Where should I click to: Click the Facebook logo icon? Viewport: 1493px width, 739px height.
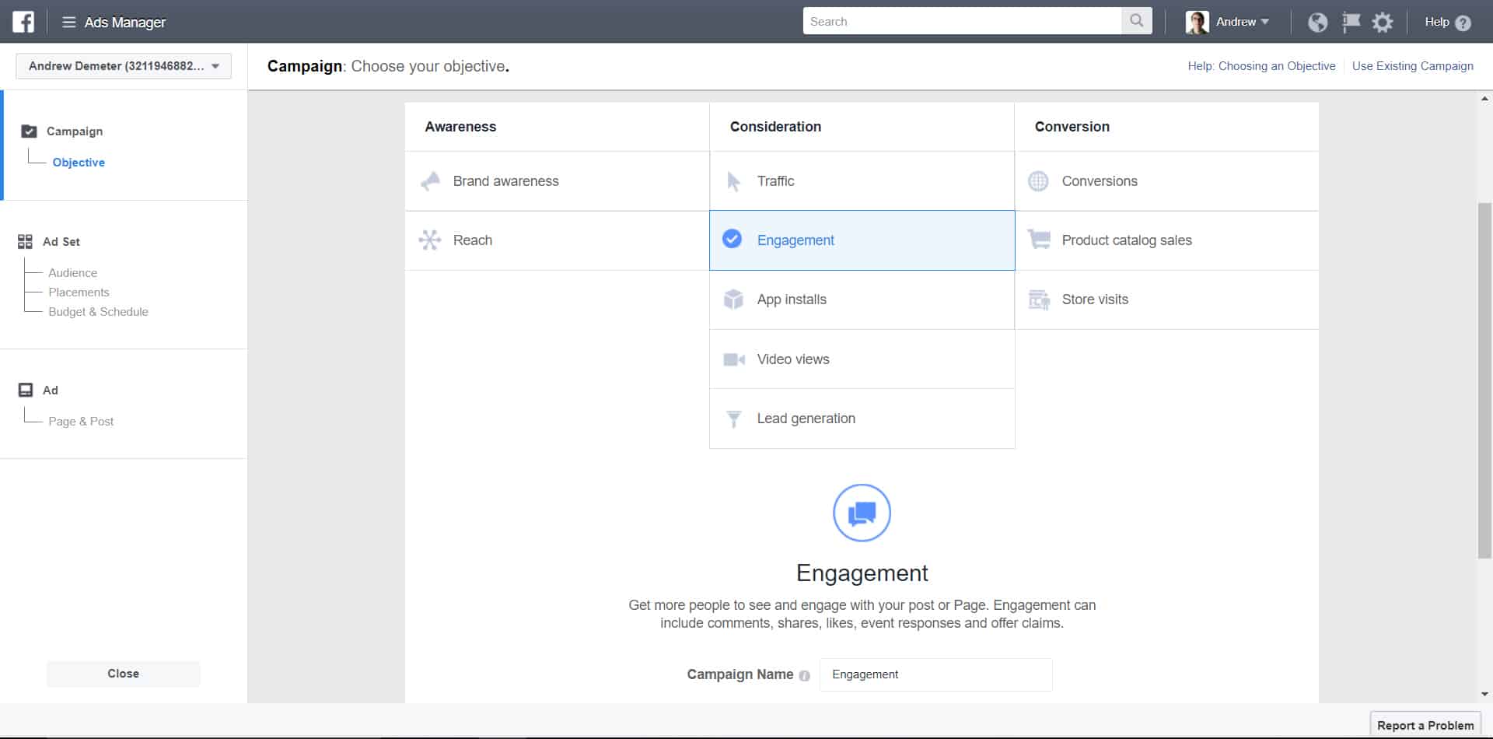[23, 22]
